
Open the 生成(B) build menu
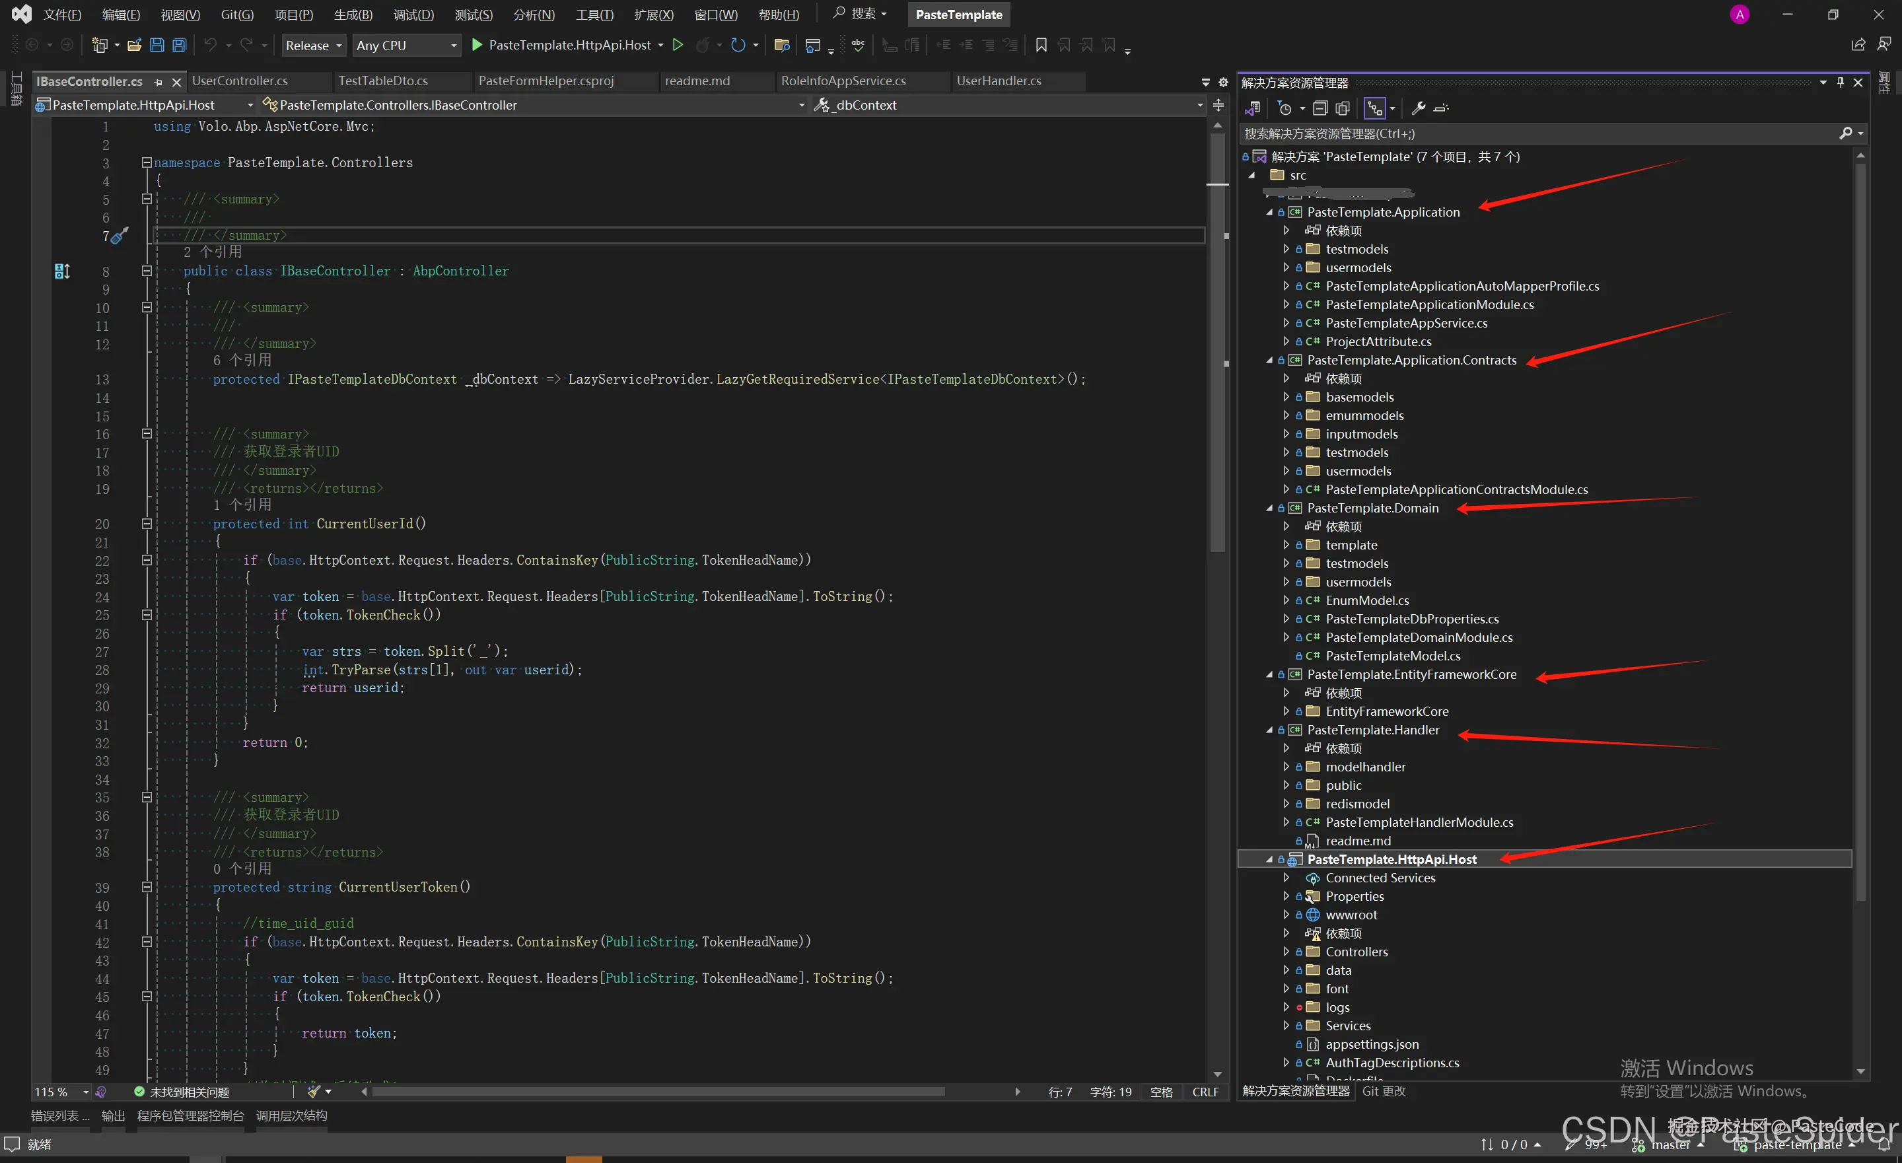(x=353, y=15)
